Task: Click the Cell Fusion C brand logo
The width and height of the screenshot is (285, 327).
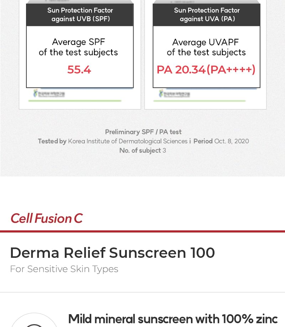Action: [46, 218]
